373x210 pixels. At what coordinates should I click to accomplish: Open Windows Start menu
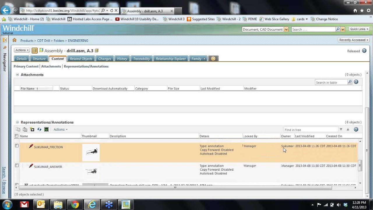pyautogui.click(x=7, y=204)
